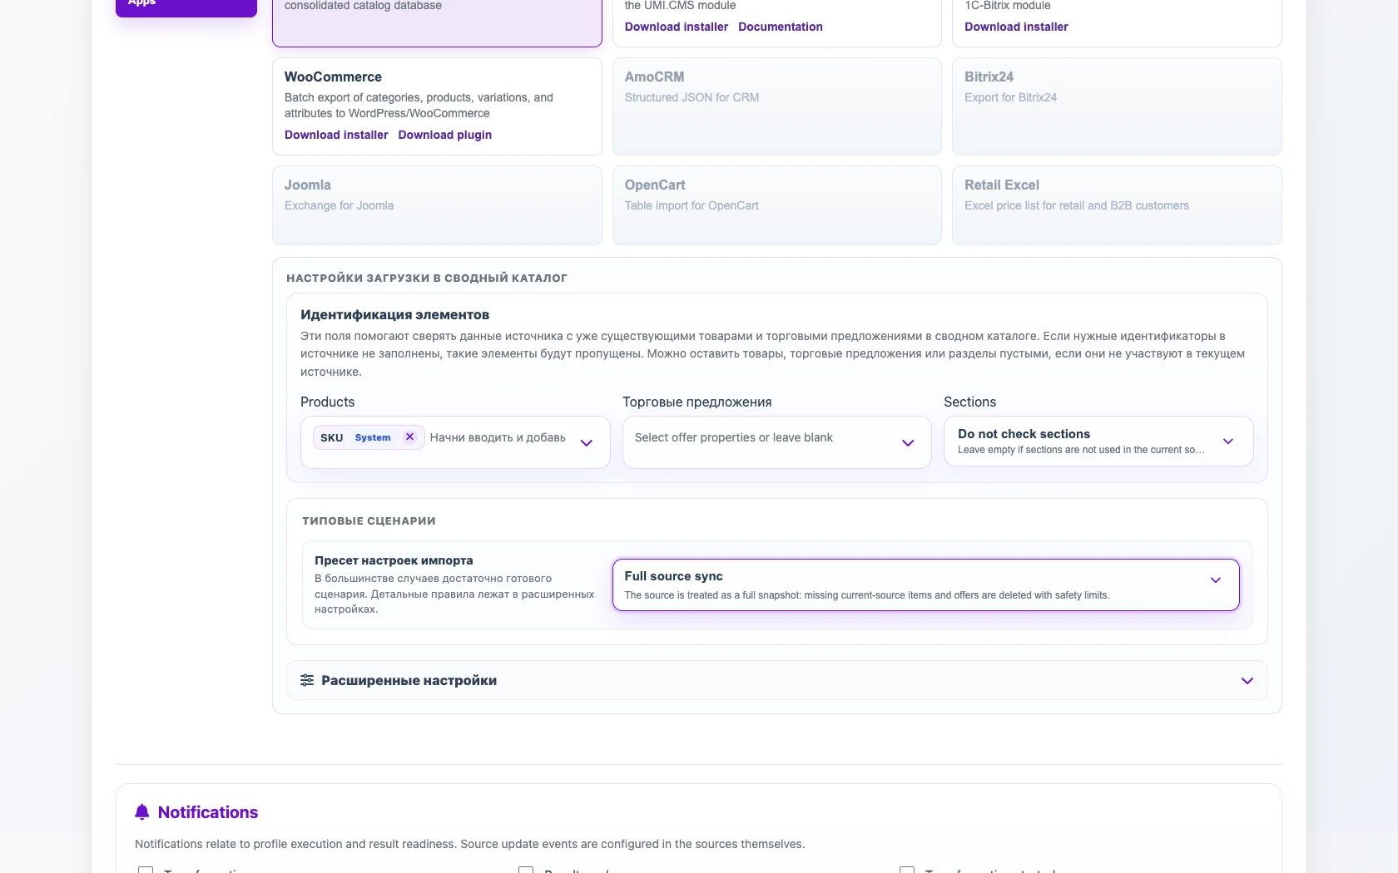Select the AmoCRM card
Screen dimensions: 1398x873
click(776, 106)
